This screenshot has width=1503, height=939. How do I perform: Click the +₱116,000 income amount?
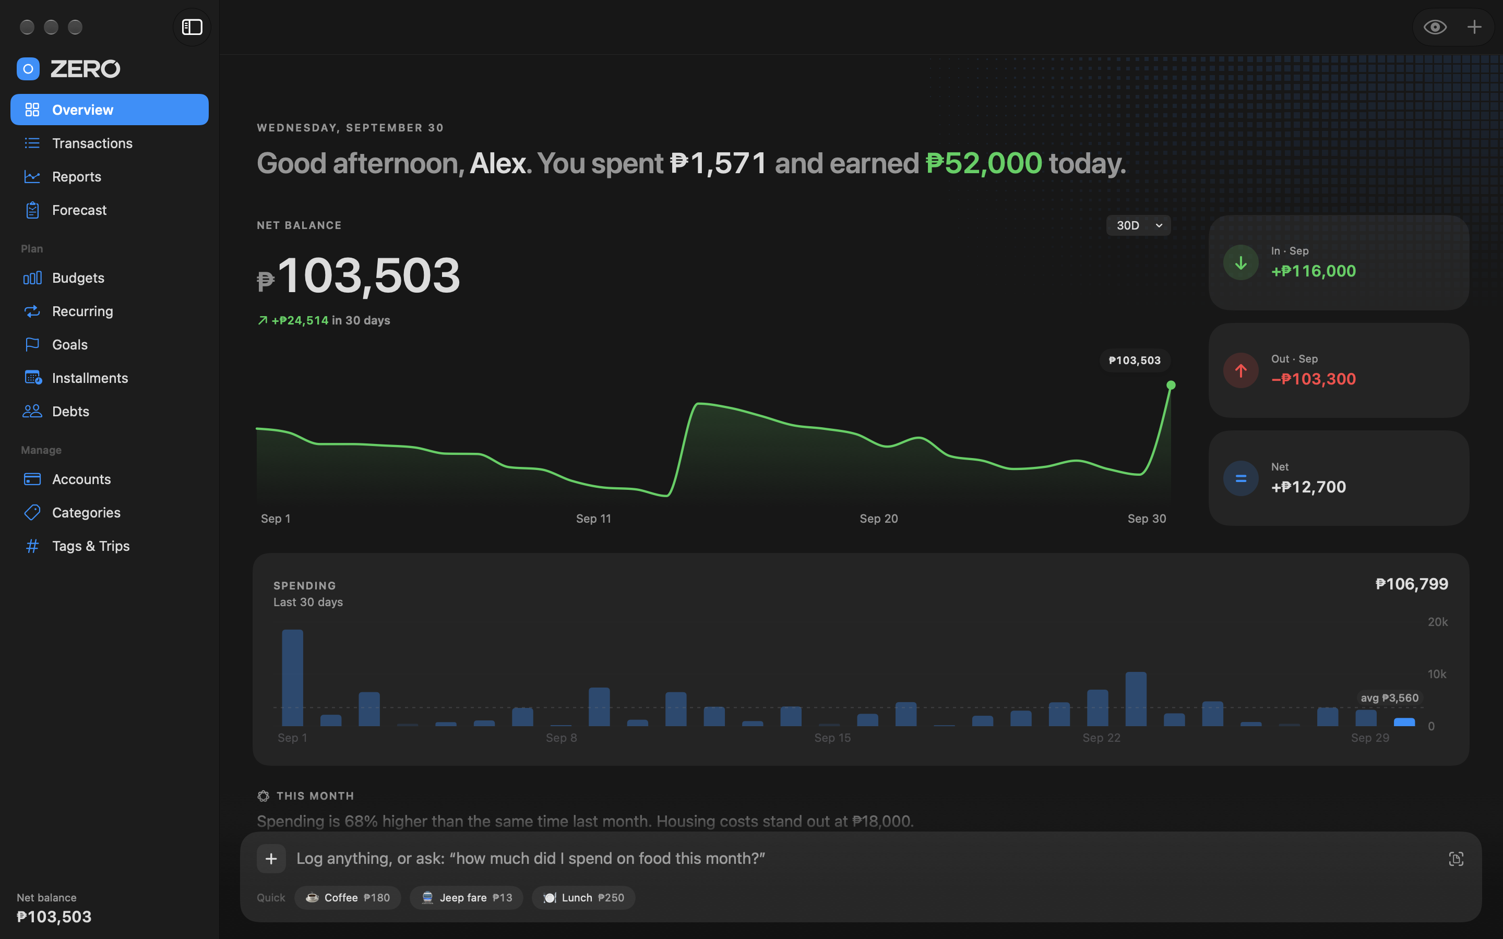click(x=1313, y=271)
